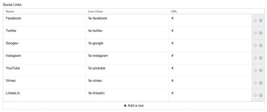Screen dimensions: 267x112
Task: Grab the Facebook row move handle
Action: point(255,20)
